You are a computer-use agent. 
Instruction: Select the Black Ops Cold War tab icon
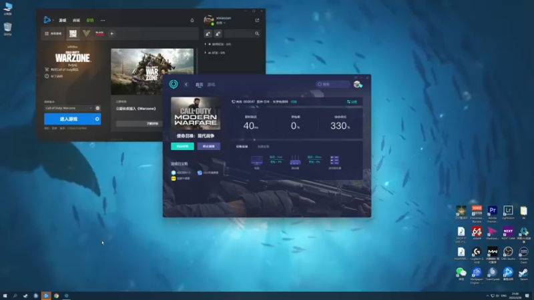tap(99, 33)
